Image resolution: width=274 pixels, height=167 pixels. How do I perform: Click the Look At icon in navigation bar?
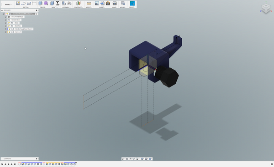tap(127, 159)
